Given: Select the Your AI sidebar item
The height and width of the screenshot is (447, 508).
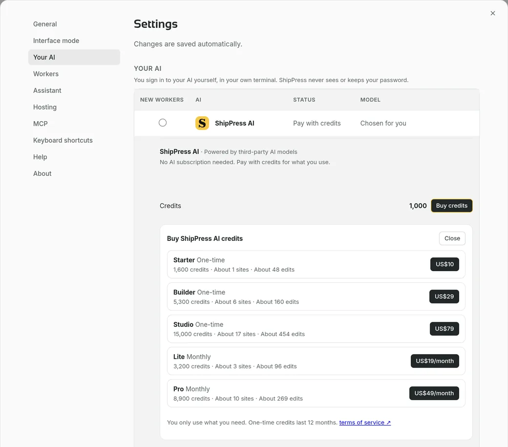Looking at the screenshot, I should tap(74, 57).
